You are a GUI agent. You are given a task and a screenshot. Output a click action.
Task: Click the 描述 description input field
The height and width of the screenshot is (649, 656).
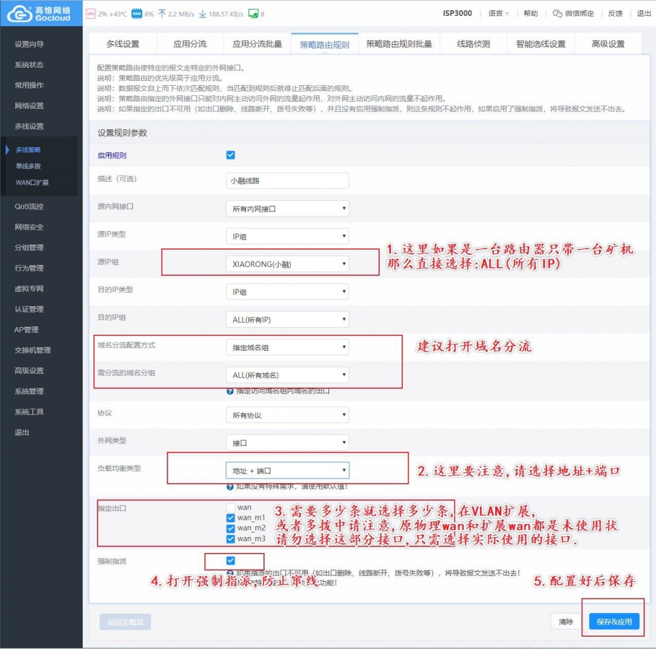pyautogui.click(x=287, y=180)
